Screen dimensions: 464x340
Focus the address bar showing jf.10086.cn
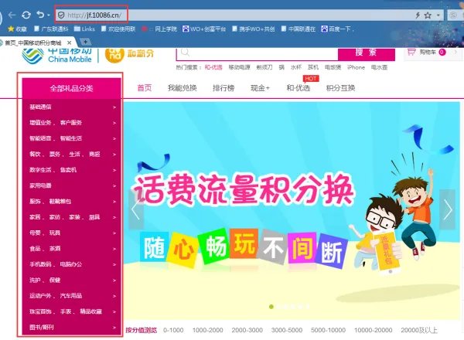click(x=237, y=15)
